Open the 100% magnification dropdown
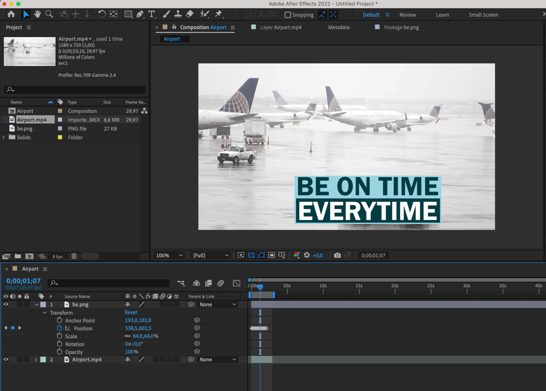The width and height of the screenshot is (546, 391). (169, 255)
